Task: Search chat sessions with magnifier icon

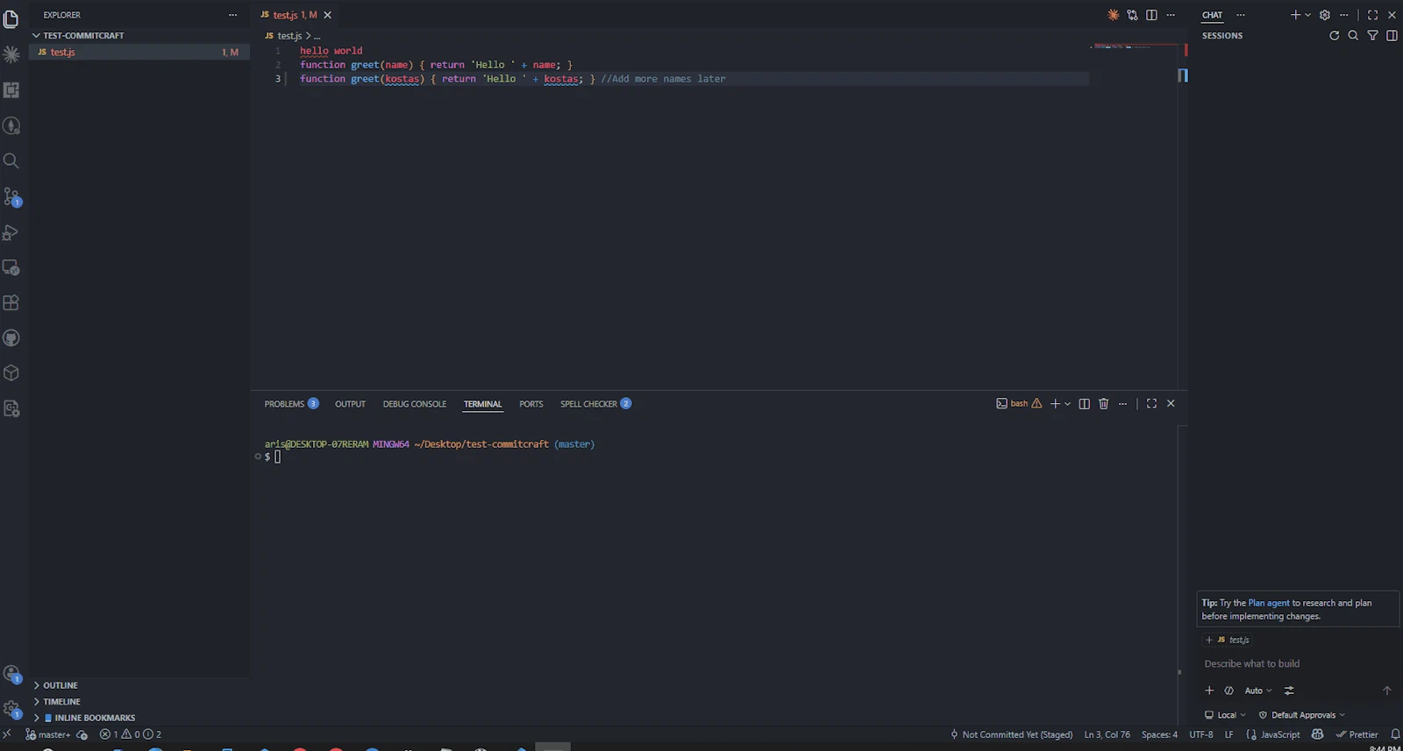Action: pos(1353,36)
